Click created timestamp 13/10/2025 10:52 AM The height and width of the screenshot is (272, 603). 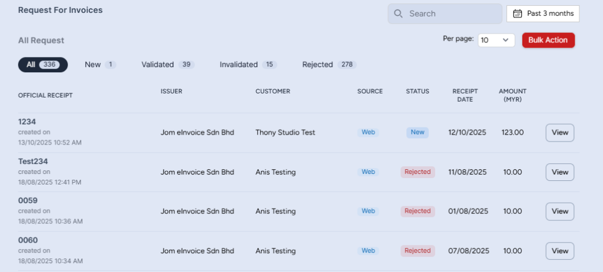[x=50, y=143]
